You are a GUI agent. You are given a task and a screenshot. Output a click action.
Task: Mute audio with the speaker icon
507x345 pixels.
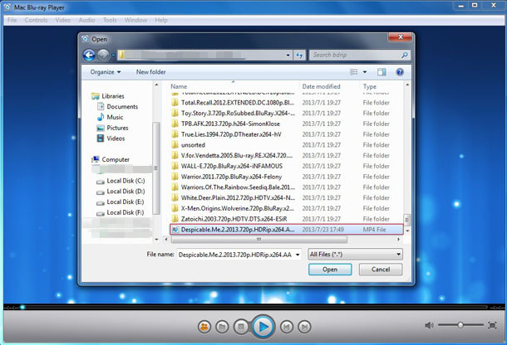[x=429, y=325]
